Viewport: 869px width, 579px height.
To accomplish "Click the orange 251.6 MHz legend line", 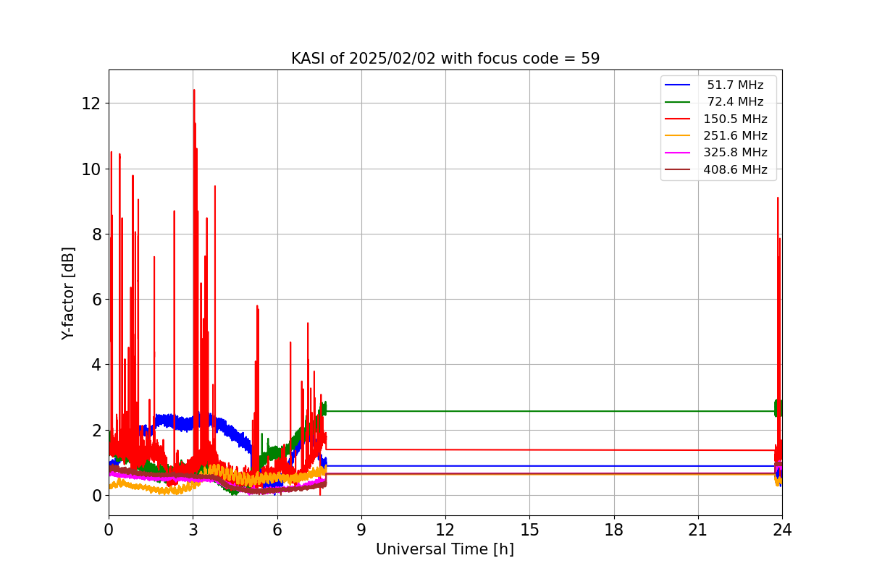I will [677, 136].
